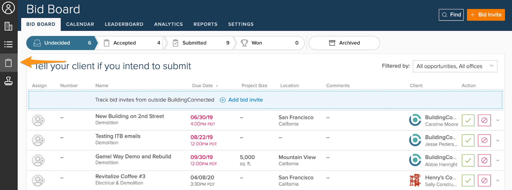The height and width of the screenshot is (190, 512).
Task: Open the list icon in left sidebar
Action: pos(8,44)
